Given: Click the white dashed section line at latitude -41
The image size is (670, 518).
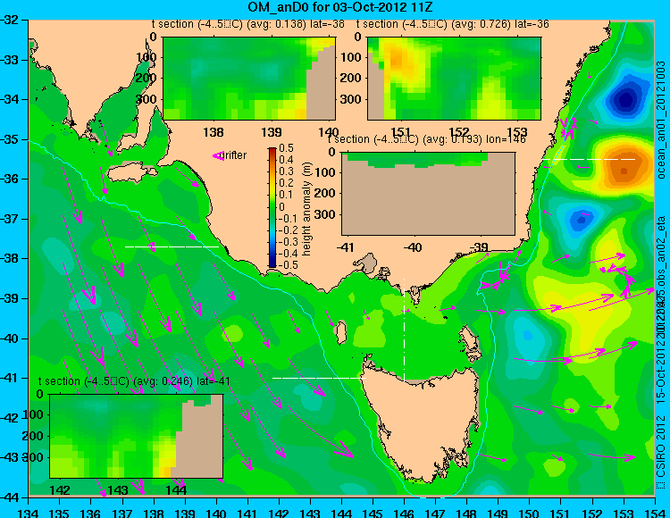Looking at the screenshot, I should [x=319, y=378].
